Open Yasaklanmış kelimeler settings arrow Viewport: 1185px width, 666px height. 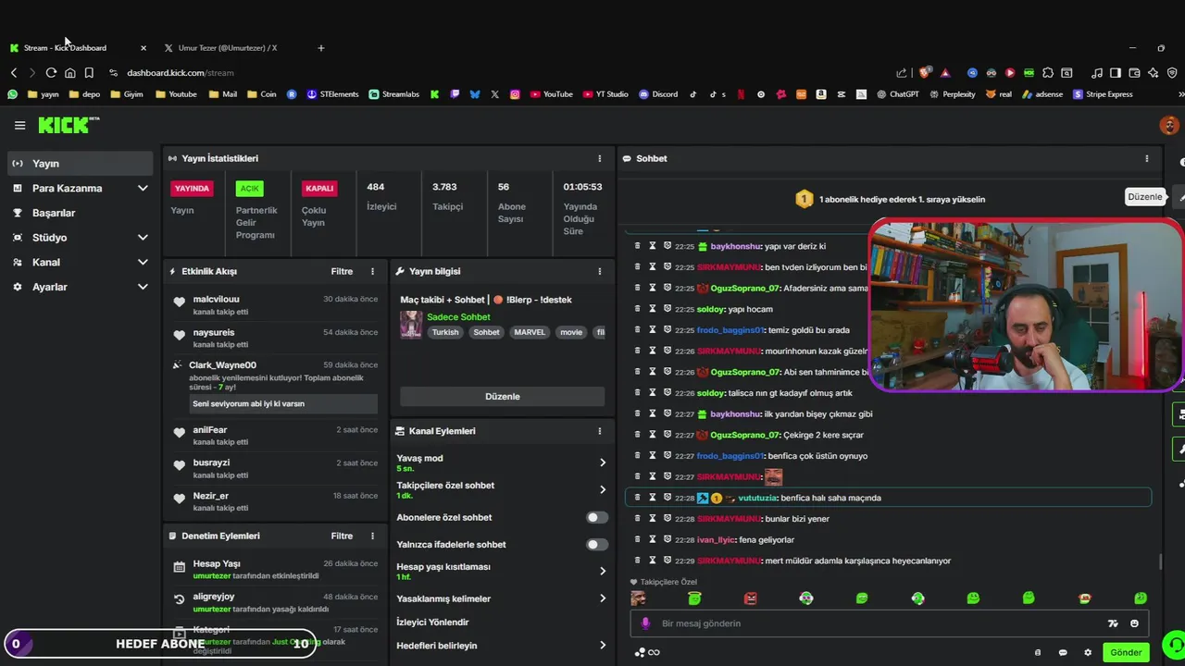603,598
